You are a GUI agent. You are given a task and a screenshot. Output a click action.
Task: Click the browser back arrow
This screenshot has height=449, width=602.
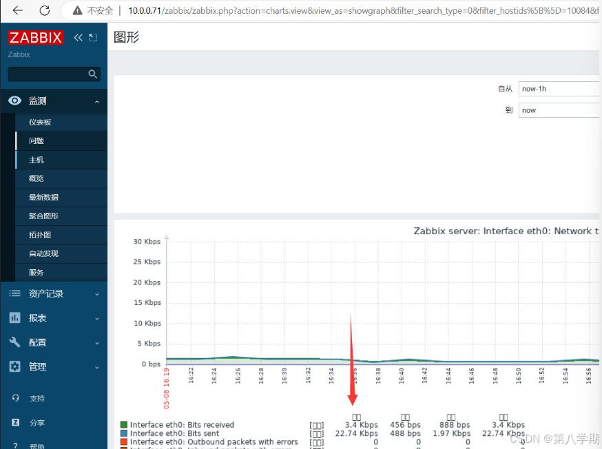[18, 10]
